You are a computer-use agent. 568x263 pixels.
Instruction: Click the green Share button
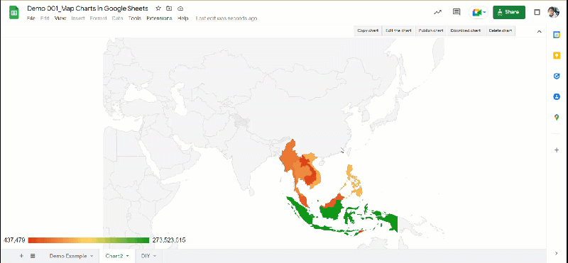[509, 12]
